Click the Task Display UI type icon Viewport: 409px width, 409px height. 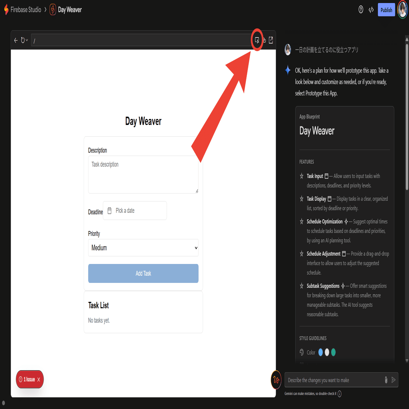tap(329, 199)
